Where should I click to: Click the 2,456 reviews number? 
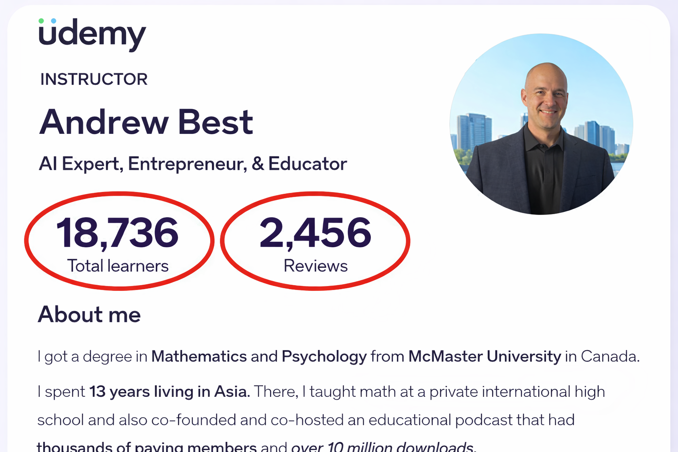click(315, 232)
